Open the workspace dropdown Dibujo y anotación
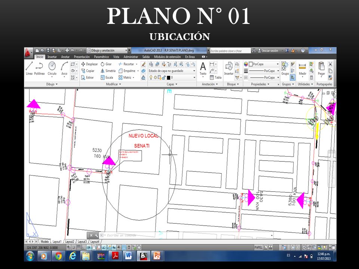Screen dimensions: 359x269 click(x=107, y=50)
